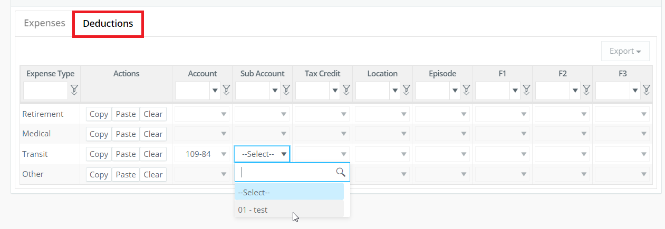Screen dimensions: 665x229
Task: Click Paste in the Medical row
Action: 126,134
